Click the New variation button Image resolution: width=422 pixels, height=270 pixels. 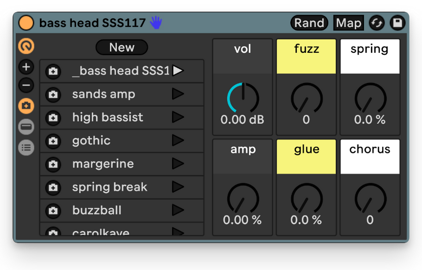[x=121, y=47]
